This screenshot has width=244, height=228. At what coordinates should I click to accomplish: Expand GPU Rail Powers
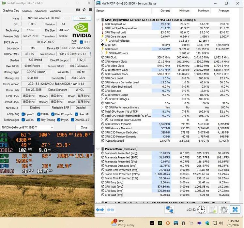(102, 53)
